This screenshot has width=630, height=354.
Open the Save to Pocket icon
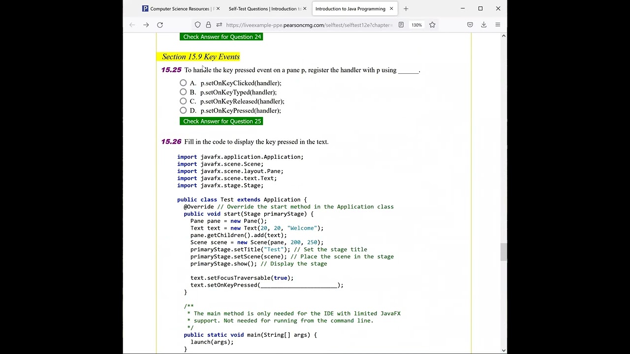[x=470, y=25]
